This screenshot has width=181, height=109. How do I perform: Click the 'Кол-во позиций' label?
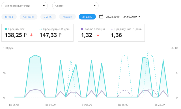[x=95, y=29]
